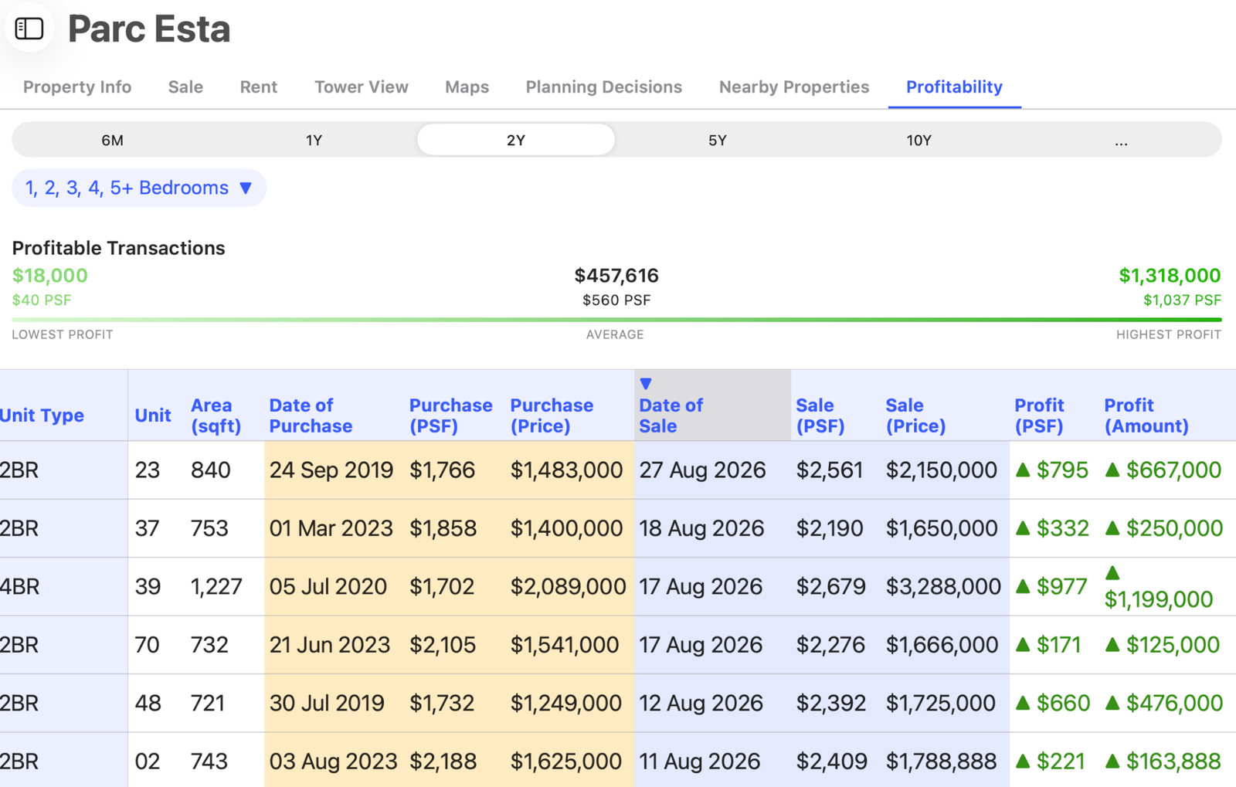Open more time range options (...)
The height and width of the screenshot is (787, 1236).
1120,141
